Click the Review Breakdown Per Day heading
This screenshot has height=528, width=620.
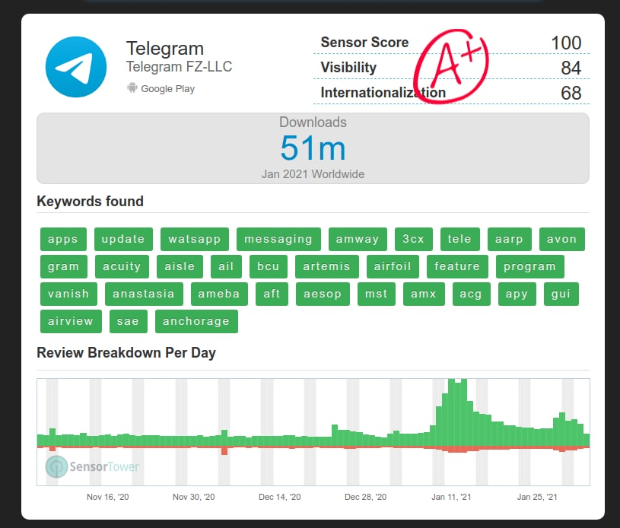(126, 353)
